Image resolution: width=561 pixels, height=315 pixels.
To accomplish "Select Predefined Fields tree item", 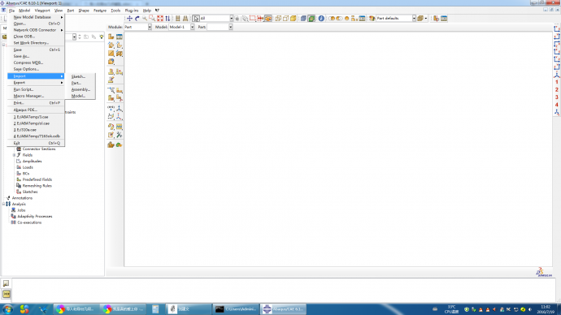I will click(x=37, y=179).
